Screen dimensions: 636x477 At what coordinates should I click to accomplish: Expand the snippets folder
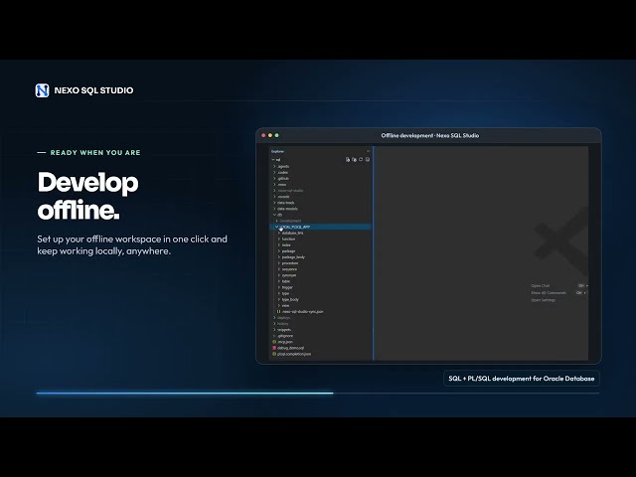[x=282, y=330]
